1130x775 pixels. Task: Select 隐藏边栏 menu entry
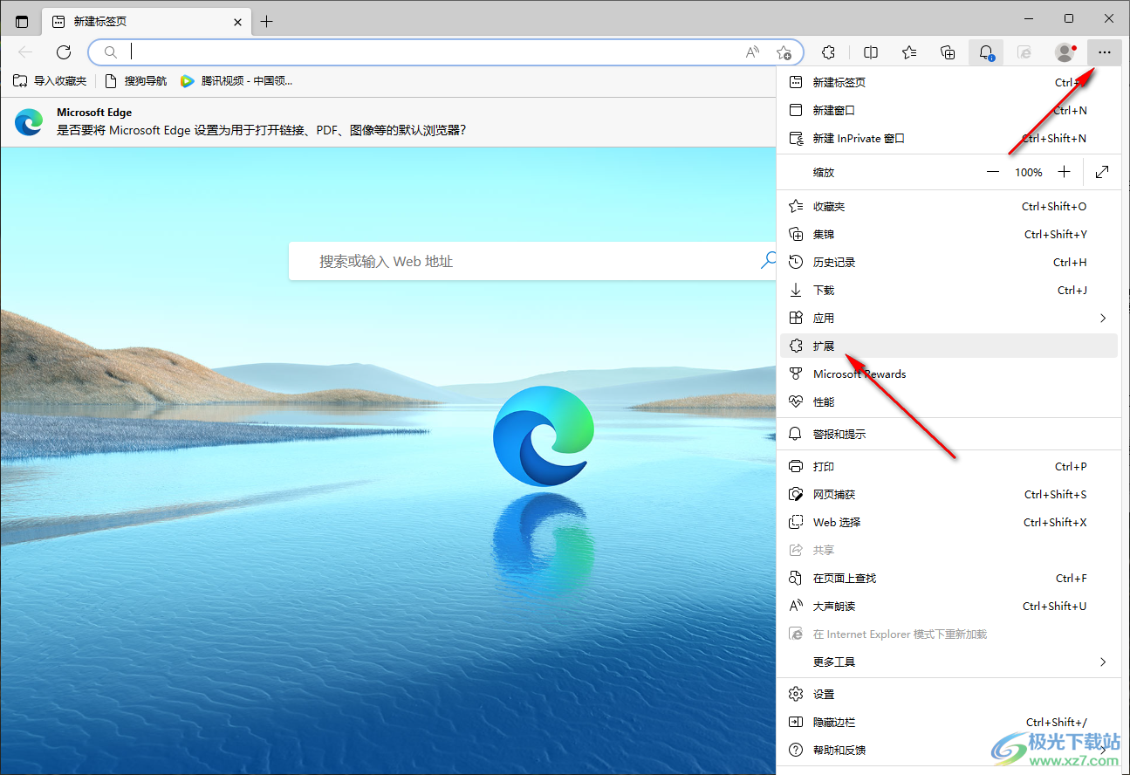click(x=949, y=722)
